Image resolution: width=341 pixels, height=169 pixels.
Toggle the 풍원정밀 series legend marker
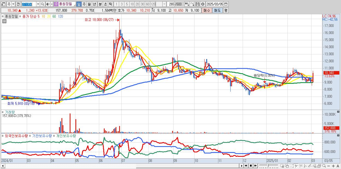(x=3, y=16)
